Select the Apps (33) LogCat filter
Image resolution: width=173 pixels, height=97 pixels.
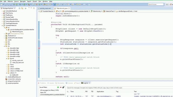(x=43, y=92)
